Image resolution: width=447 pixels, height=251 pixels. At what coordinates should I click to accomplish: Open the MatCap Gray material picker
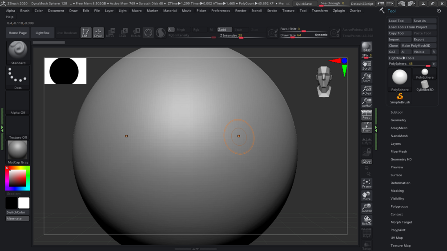[18, 152]
